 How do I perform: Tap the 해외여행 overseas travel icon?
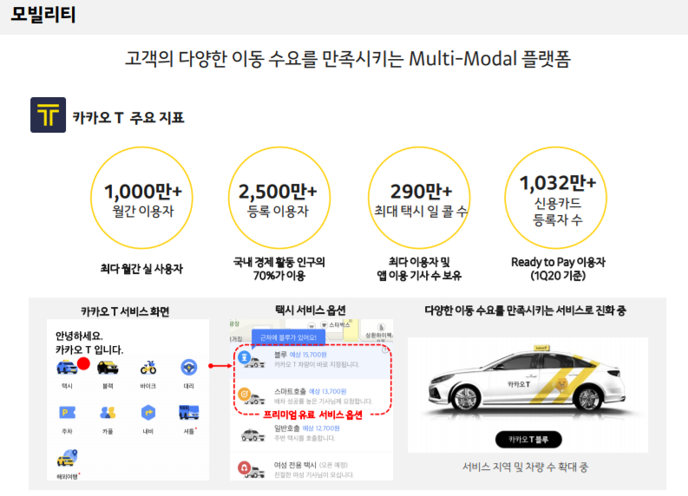click(67, 458)
